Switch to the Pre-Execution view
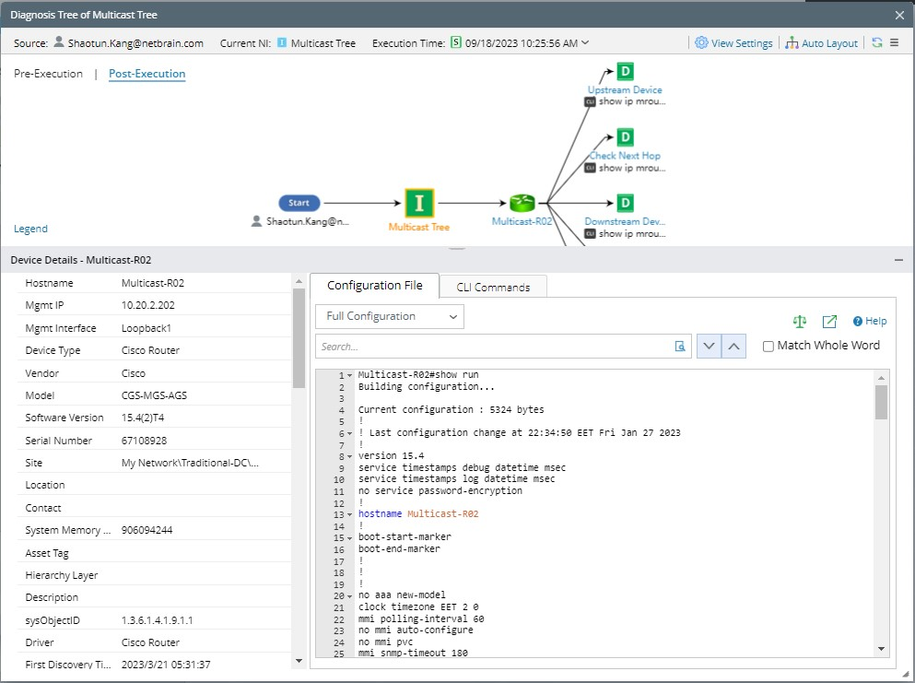915x683 pixels. tap(48, 74)
